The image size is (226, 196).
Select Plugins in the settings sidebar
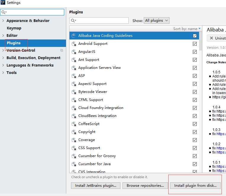[14, 43]
